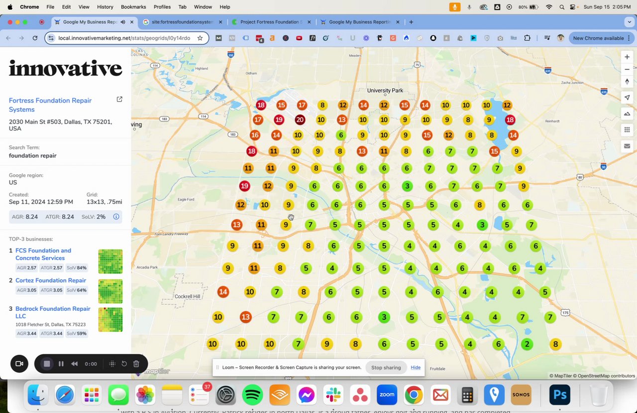Open Sonos from the Dock
The image size is (637, 413).
point(521,396)
